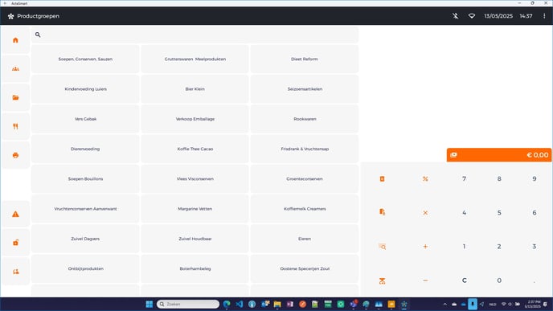This screenshot has width=553, height=311.
Task: Open Microsoft Edge from the taskbar
Action: coord(227,304)
